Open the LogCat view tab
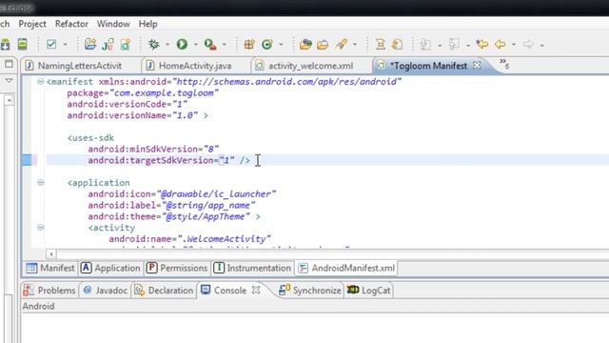609x343 pixels. coord(369,291)
